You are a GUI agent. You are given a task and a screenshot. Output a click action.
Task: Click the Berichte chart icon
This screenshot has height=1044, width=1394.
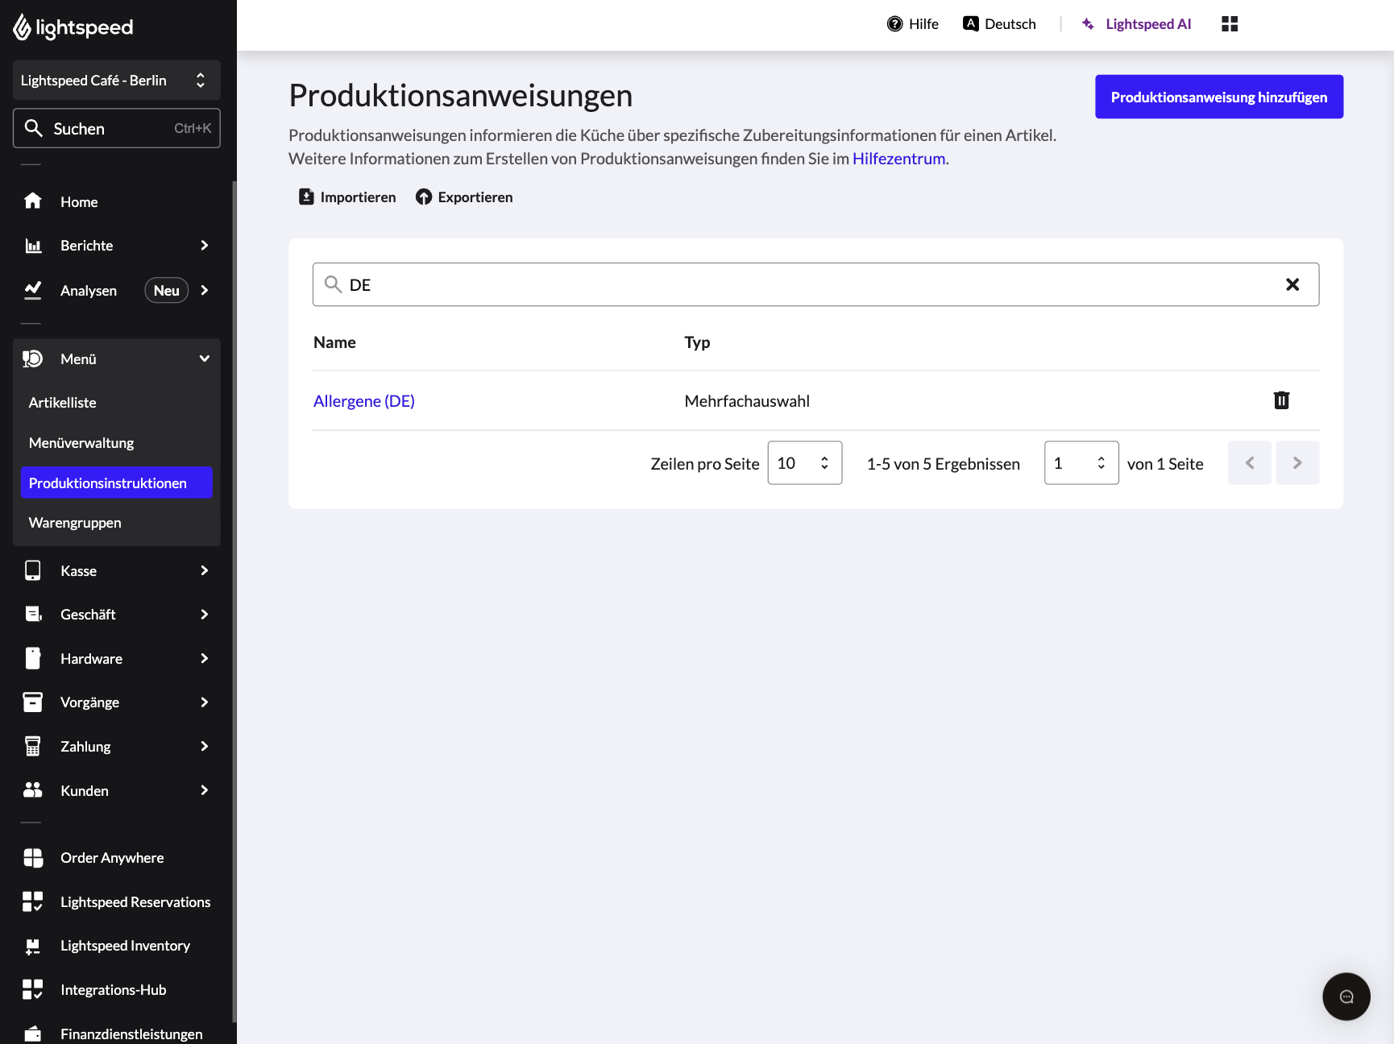[x=33, y=246]
